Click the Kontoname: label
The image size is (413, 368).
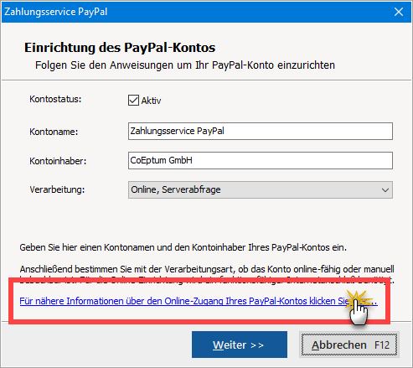(x=54, y=132)
